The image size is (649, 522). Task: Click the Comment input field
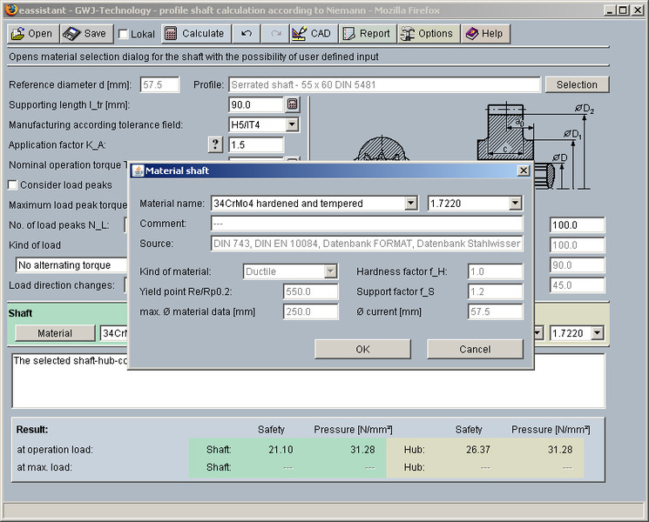(x=366, y=224)
